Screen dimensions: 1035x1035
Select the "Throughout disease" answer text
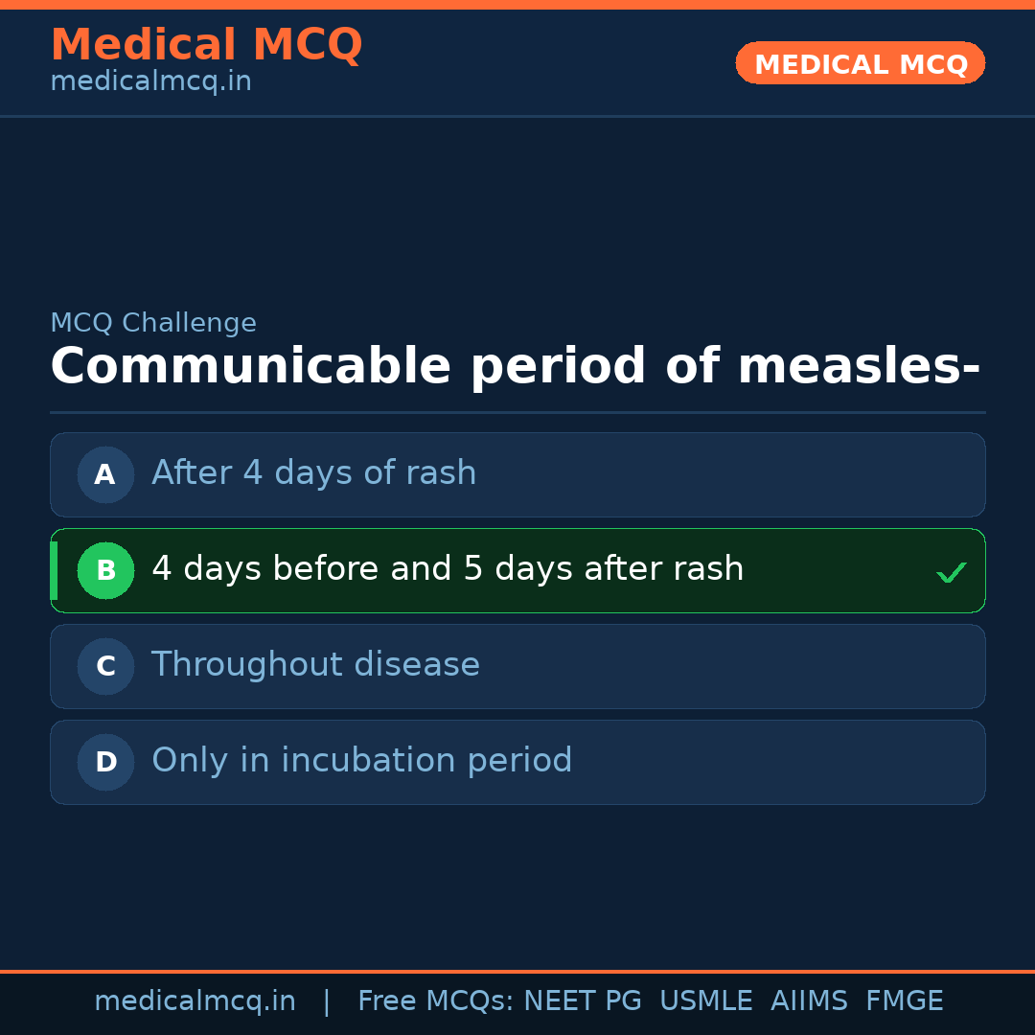click(x=315, y=665)
